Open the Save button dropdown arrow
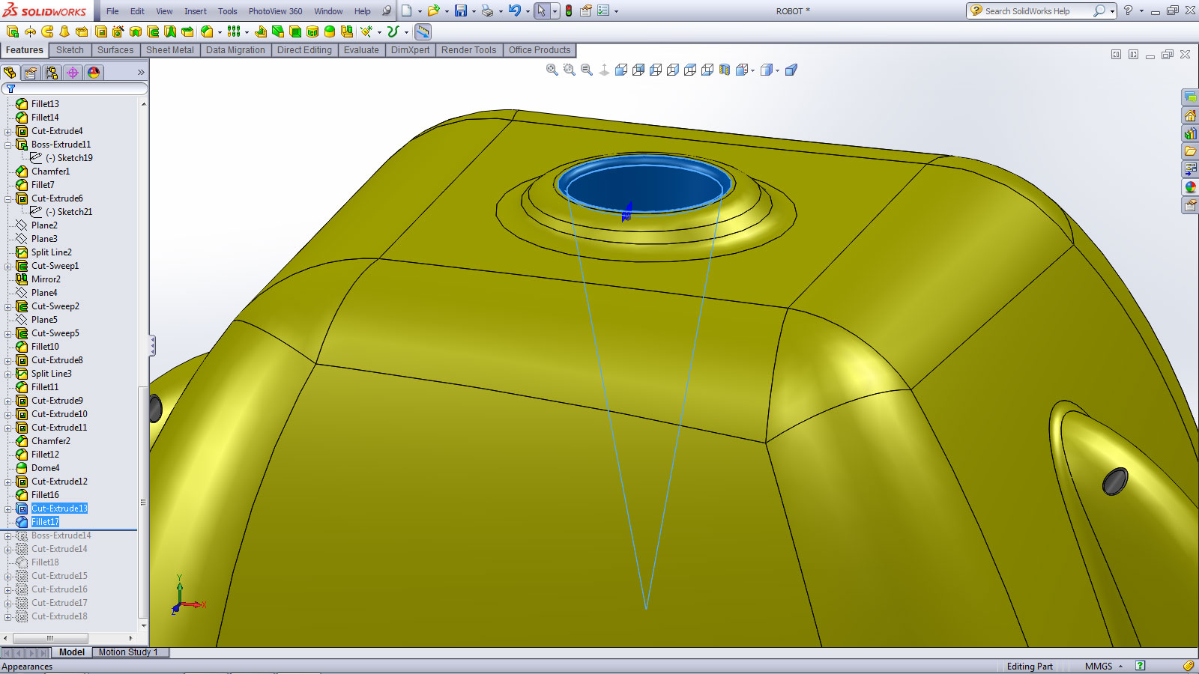This screenshot has height=674, width=1199. 474,11
